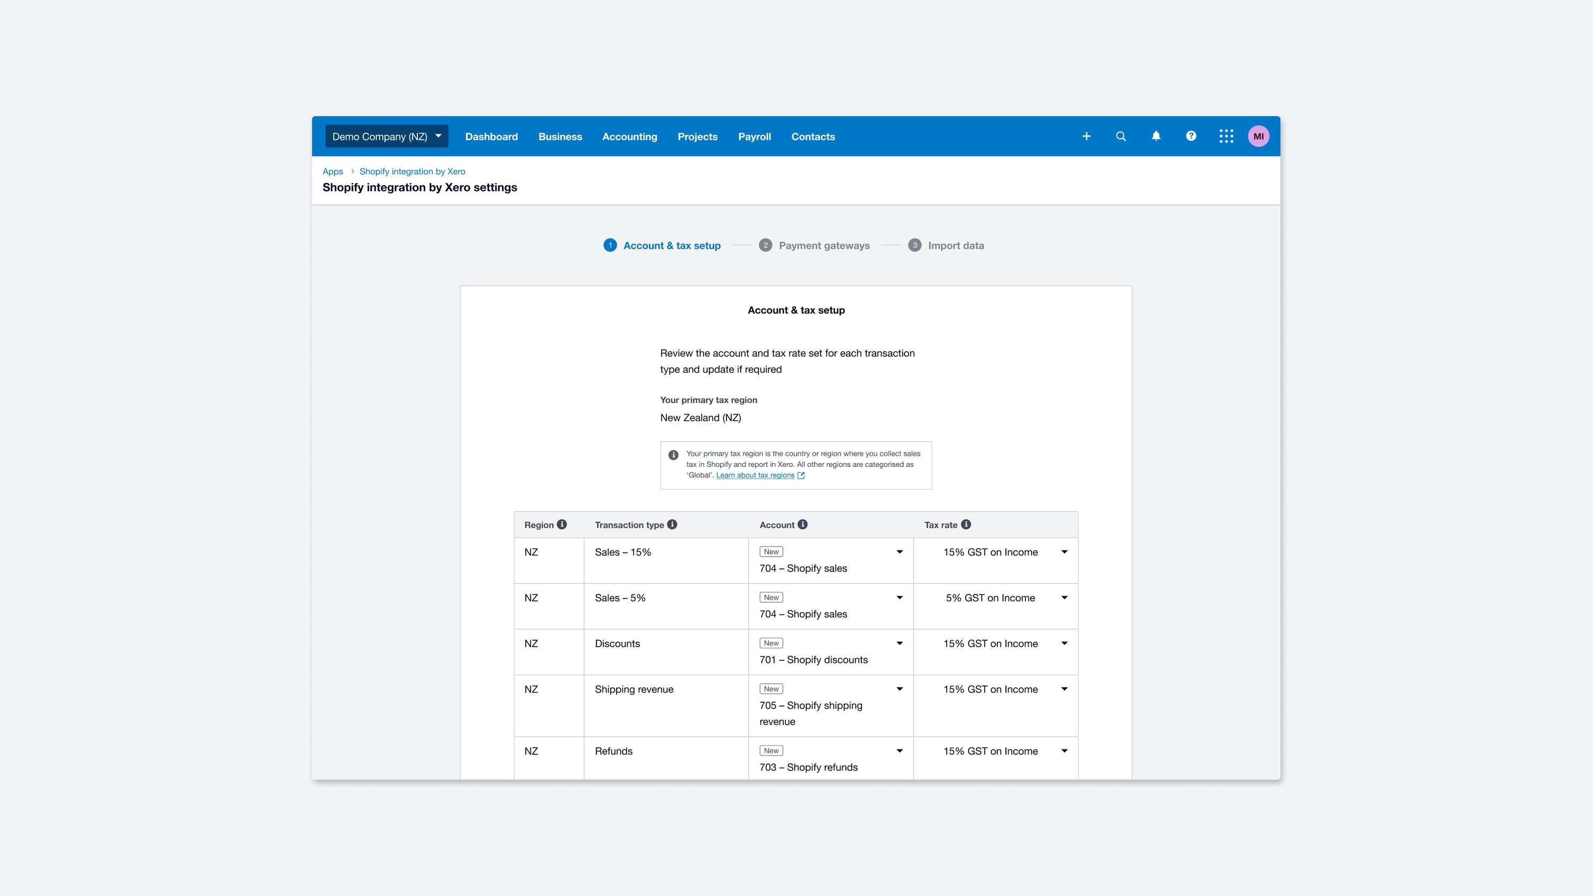Viewport: 1593px width, 896px height.
Task: Click the 701 – Shopify discounts account text
Action: [x=813, y=660]
